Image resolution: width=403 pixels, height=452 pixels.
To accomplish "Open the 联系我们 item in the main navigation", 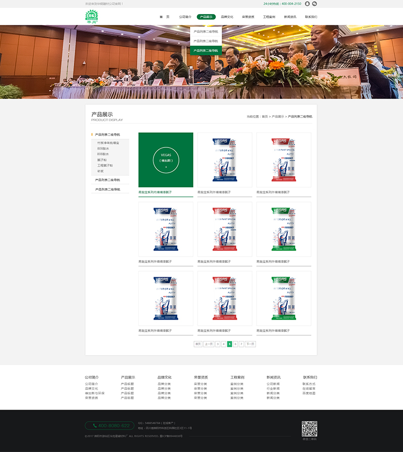I will point(311,17).
